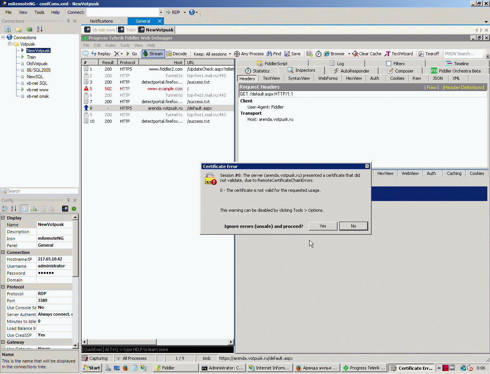The image size is (490, 374).
Task: Click the View (green monitor) icon in Connections panel
Action: coord(29,29)
